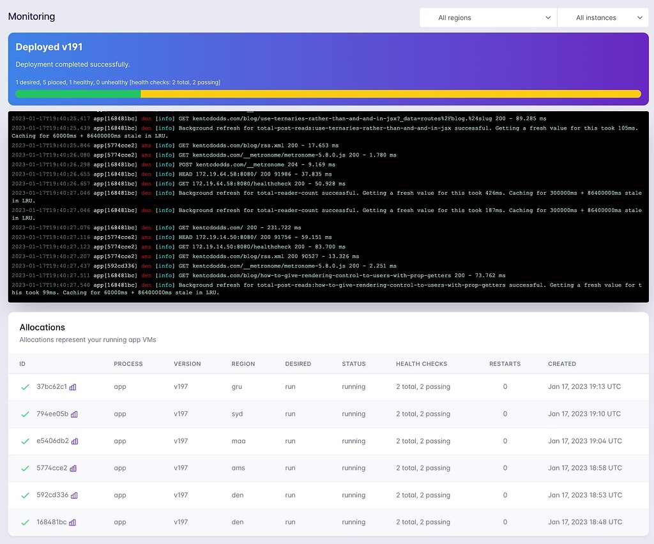Screen dimensions: 654x544
Task: Click the CREATED column header
Action: coord(562,363)
